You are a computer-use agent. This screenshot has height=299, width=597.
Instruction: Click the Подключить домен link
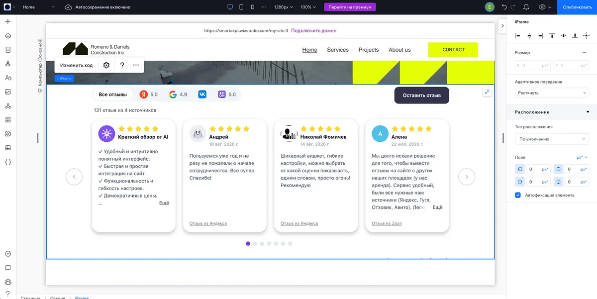314,30
